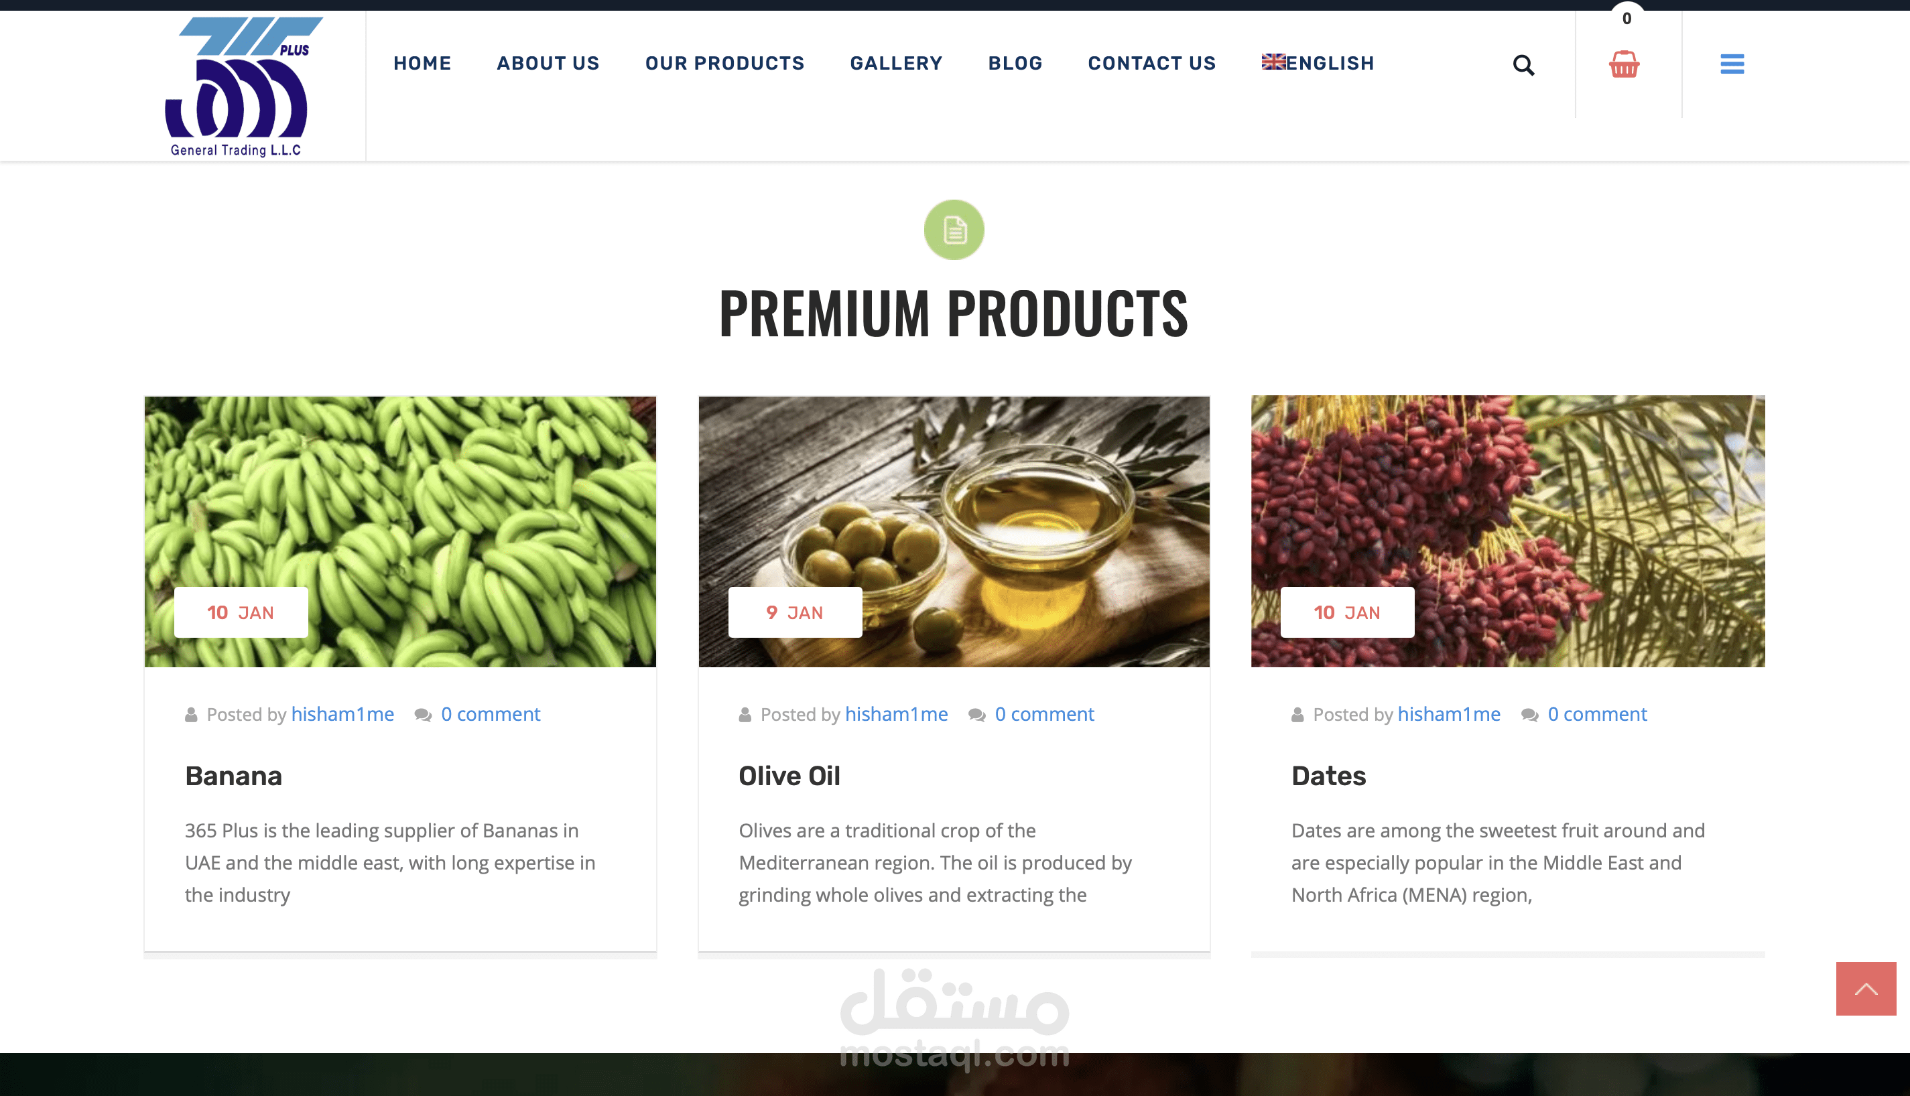Image resolution: width=1910 pixels, height=1096 pixels.
Task: Click the green document icon above Premium Products
Action: click(x=954, y=230)
